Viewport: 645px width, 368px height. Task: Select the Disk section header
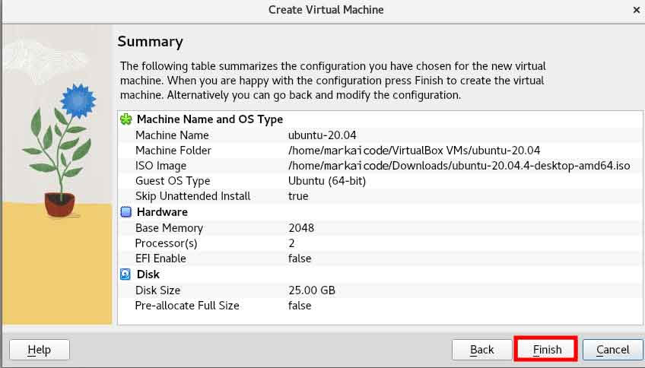pyautogui.click(x=148, y=274)
